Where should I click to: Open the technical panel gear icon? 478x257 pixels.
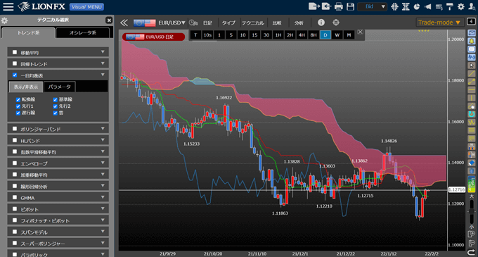tap(4, 20)
